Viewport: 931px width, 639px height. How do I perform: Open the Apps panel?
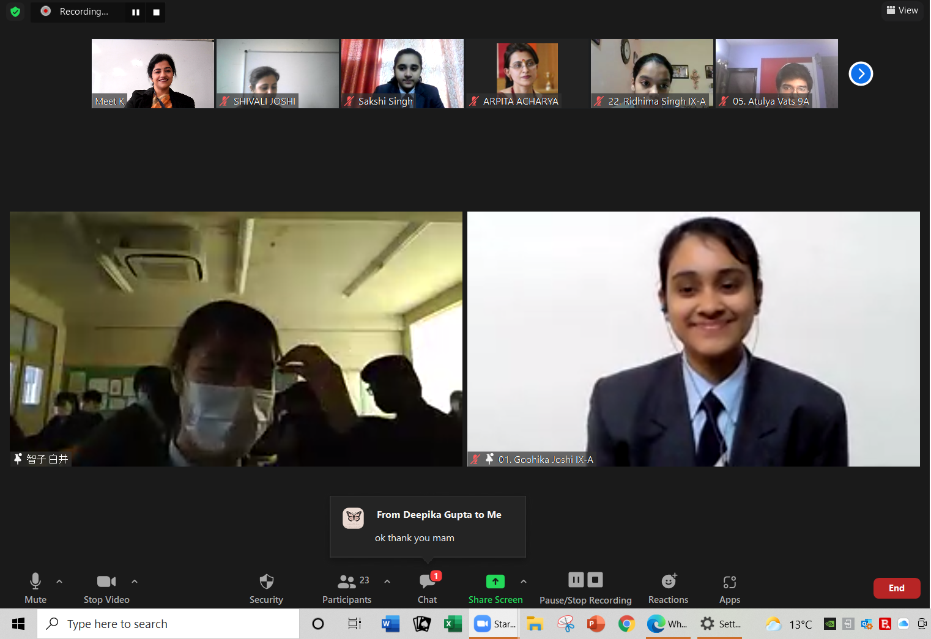[729, 588]
